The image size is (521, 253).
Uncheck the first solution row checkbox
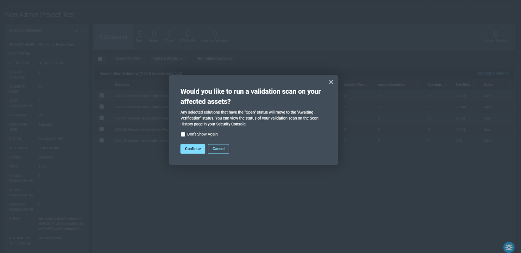tap(102, 96)
